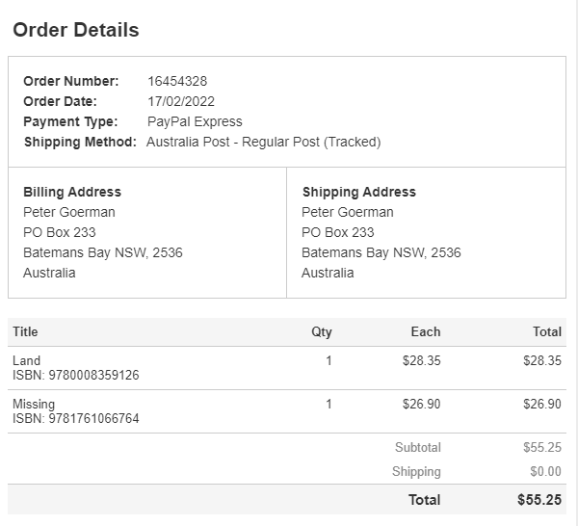Click the Australia Post shipping method text
578x526 pixels.
[264, 142]
